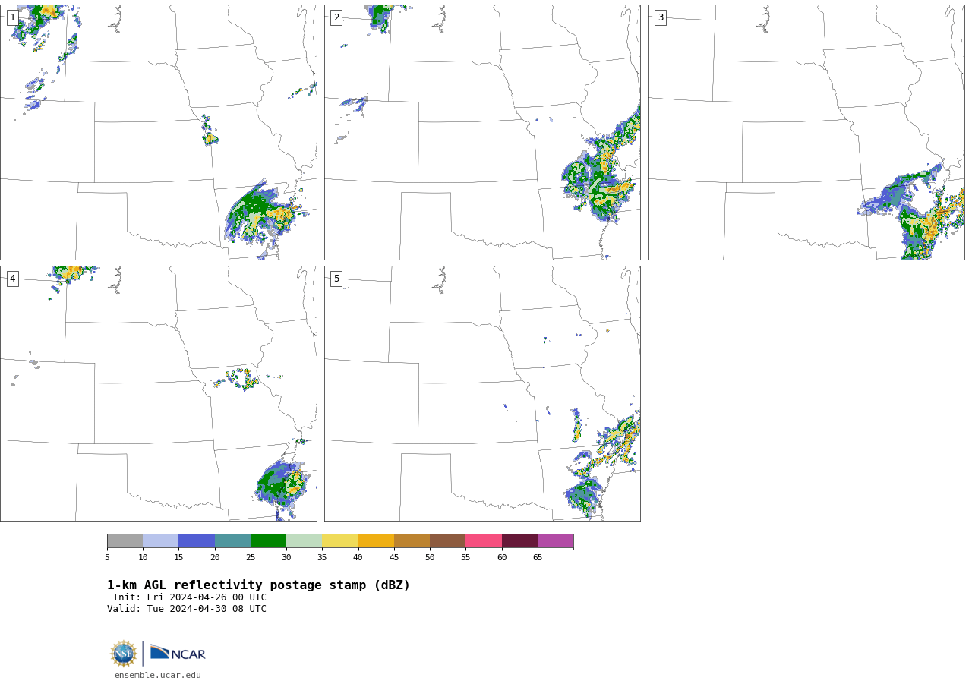
Task: Open ensemble member 4 reflectivity map
Action: [x=158, y=393]
